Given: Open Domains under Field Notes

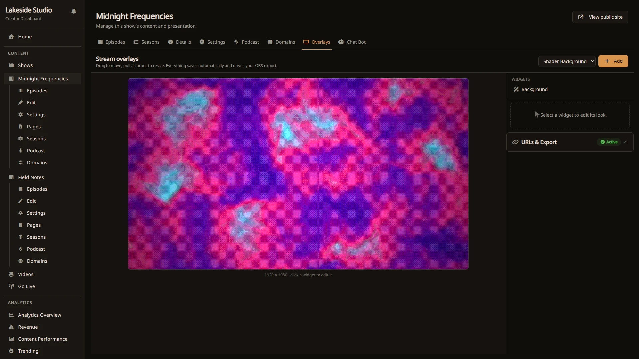Looking at the screenshot, I should coord(37,261).
